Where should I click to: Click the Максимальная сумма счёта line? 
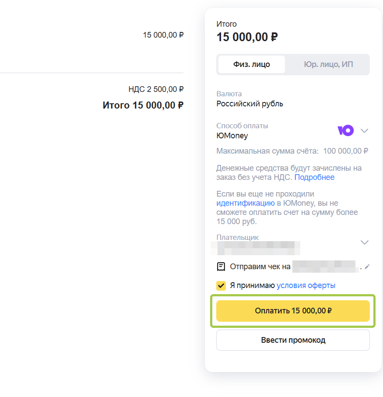tap(292, 151)
